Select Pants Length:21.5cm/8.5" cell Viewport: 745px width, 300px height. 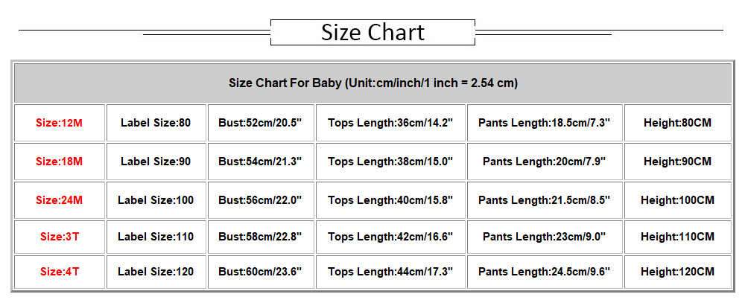click(x=545, y=200)
